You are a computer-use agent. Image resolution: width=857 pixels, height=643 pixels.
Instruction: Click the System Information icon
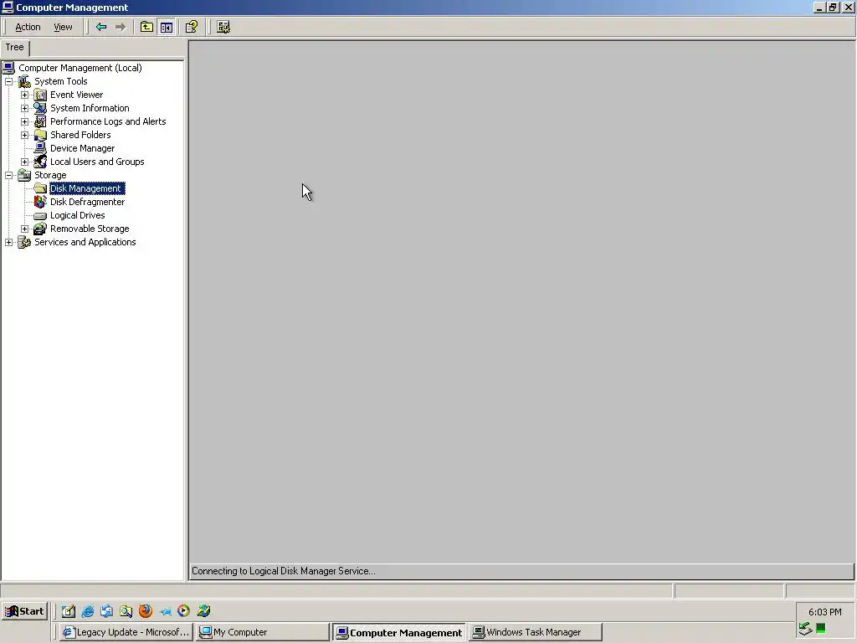tap(40, 108)
